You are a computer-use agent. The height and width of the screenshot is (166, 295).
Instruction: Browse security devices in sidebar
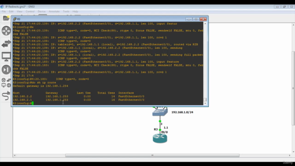(6, 70)
